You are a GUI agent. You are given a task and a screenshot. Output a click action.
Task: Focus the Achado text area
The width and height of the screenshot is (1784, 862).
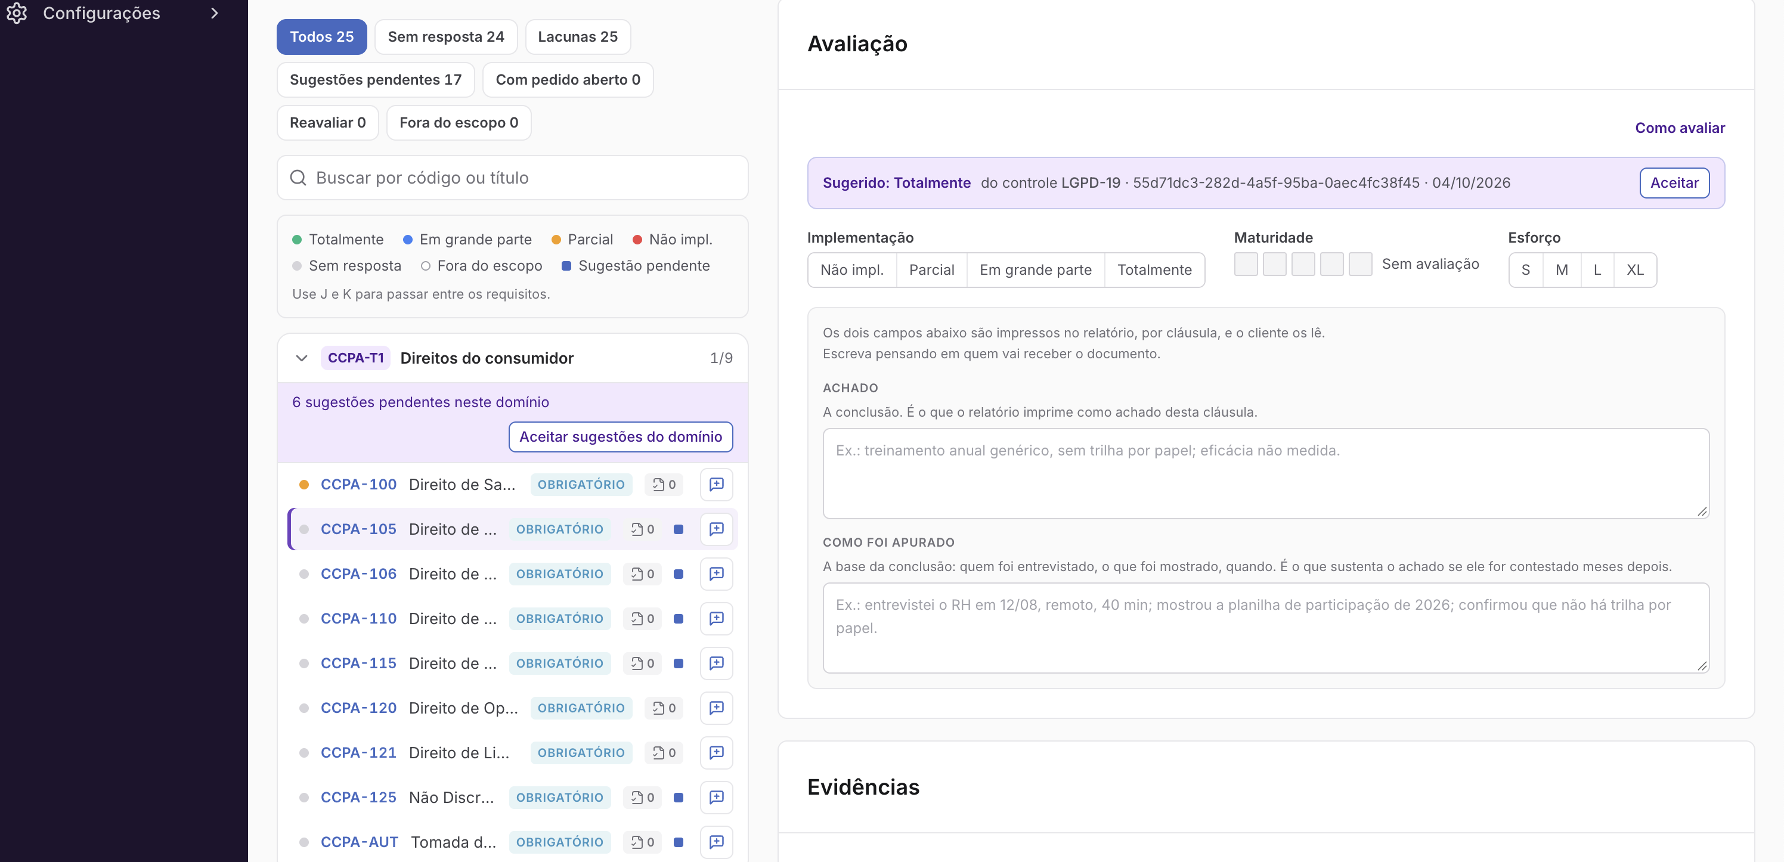click(x=1265, y=473)
